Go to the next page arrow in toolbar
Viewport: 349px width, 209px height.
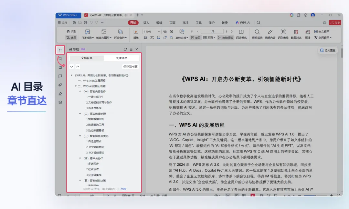pos(226,32)
